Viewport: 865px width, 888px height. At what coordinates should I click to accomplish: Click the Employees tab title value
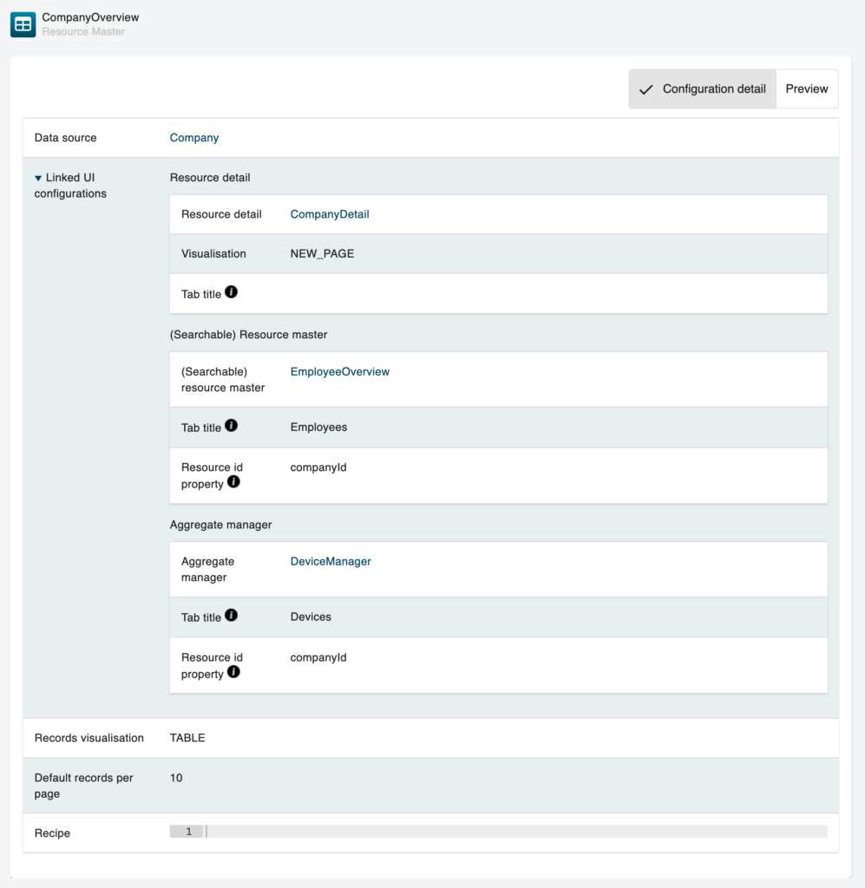tap(318, 428)
